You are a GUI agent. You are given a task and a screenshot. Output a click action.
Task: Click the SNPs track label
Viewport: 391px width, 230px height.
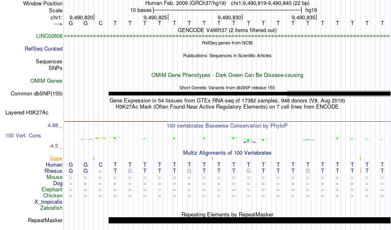point(56,68)
